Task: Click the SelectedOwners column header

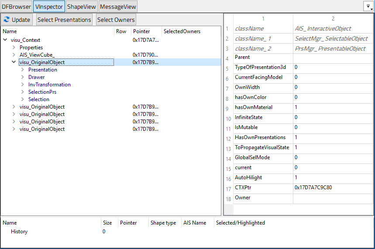Action: (x=182, y=31)
